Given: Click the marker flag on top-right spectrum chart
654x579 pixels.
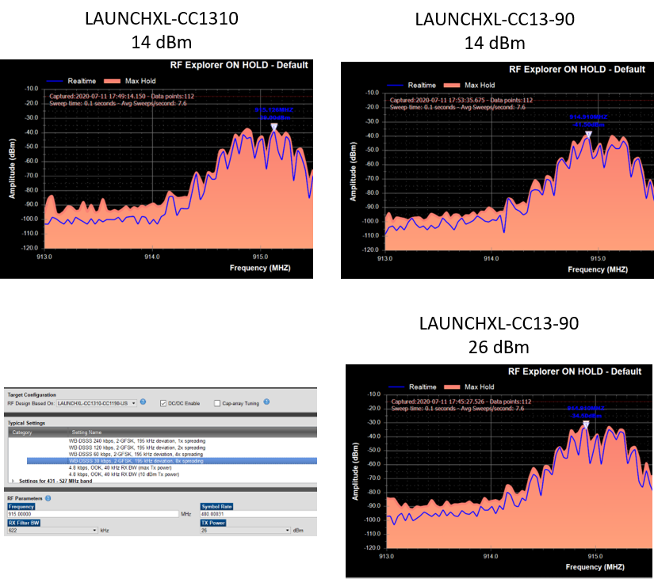Looking at the screenshot, I should point(587,133).
